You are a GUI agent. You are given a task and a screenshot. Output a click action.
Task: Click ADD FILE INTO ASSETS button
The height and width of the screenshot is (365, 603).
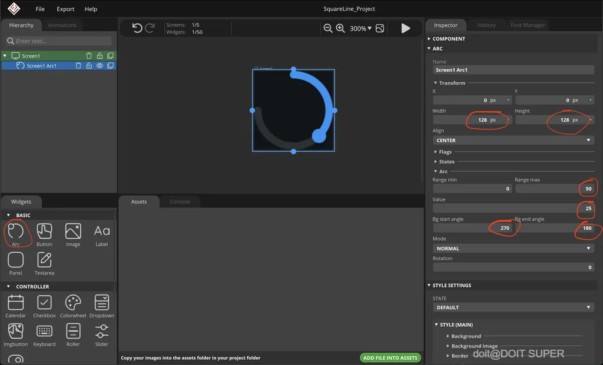click(390, 358)
